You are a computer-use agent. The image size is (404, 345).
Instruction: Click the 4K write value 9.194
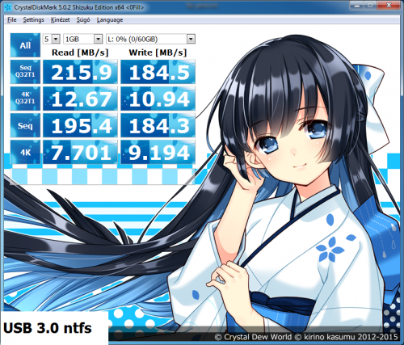click(158, 152)
